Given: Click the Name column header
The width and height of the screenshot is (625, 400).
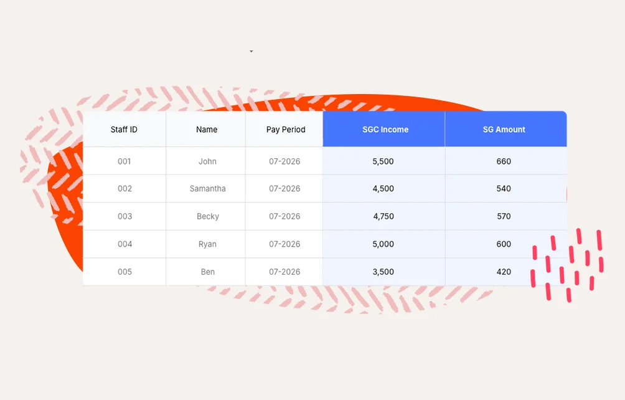Looking at the screenshot, I should click(207, 130).
